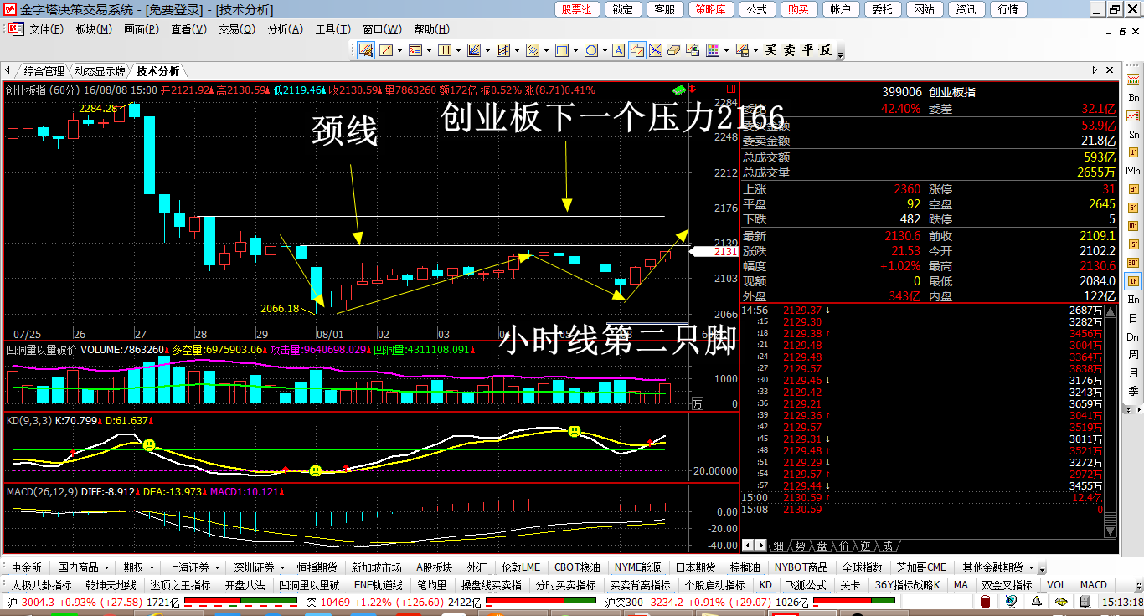Click the 股票池 button in title bar
This screenshot has height=616, width=1144.
pos(576,9)
